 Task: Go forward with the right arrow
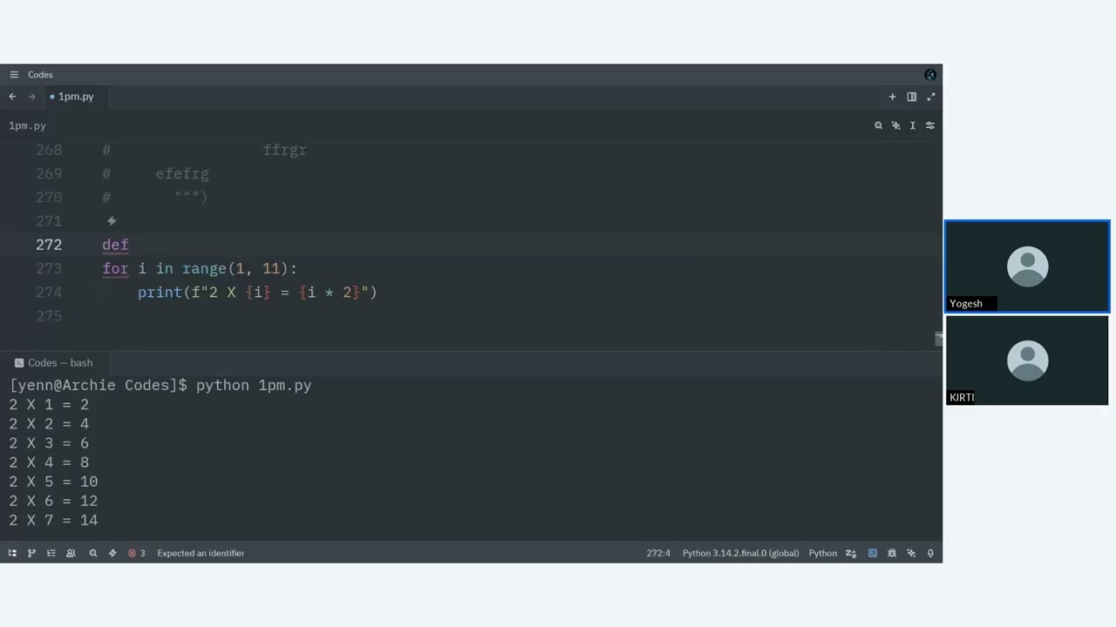tap(32, 97)
